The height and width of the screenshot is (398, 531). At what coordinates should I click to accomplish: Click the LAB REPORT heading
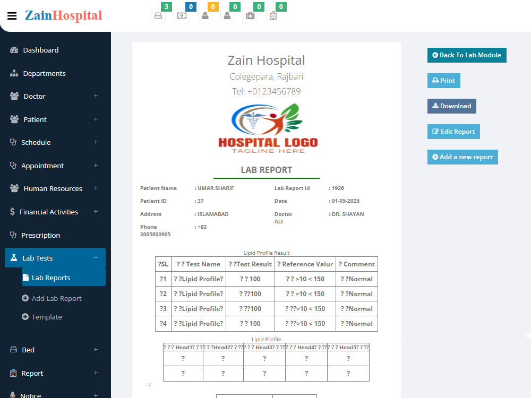267,170
